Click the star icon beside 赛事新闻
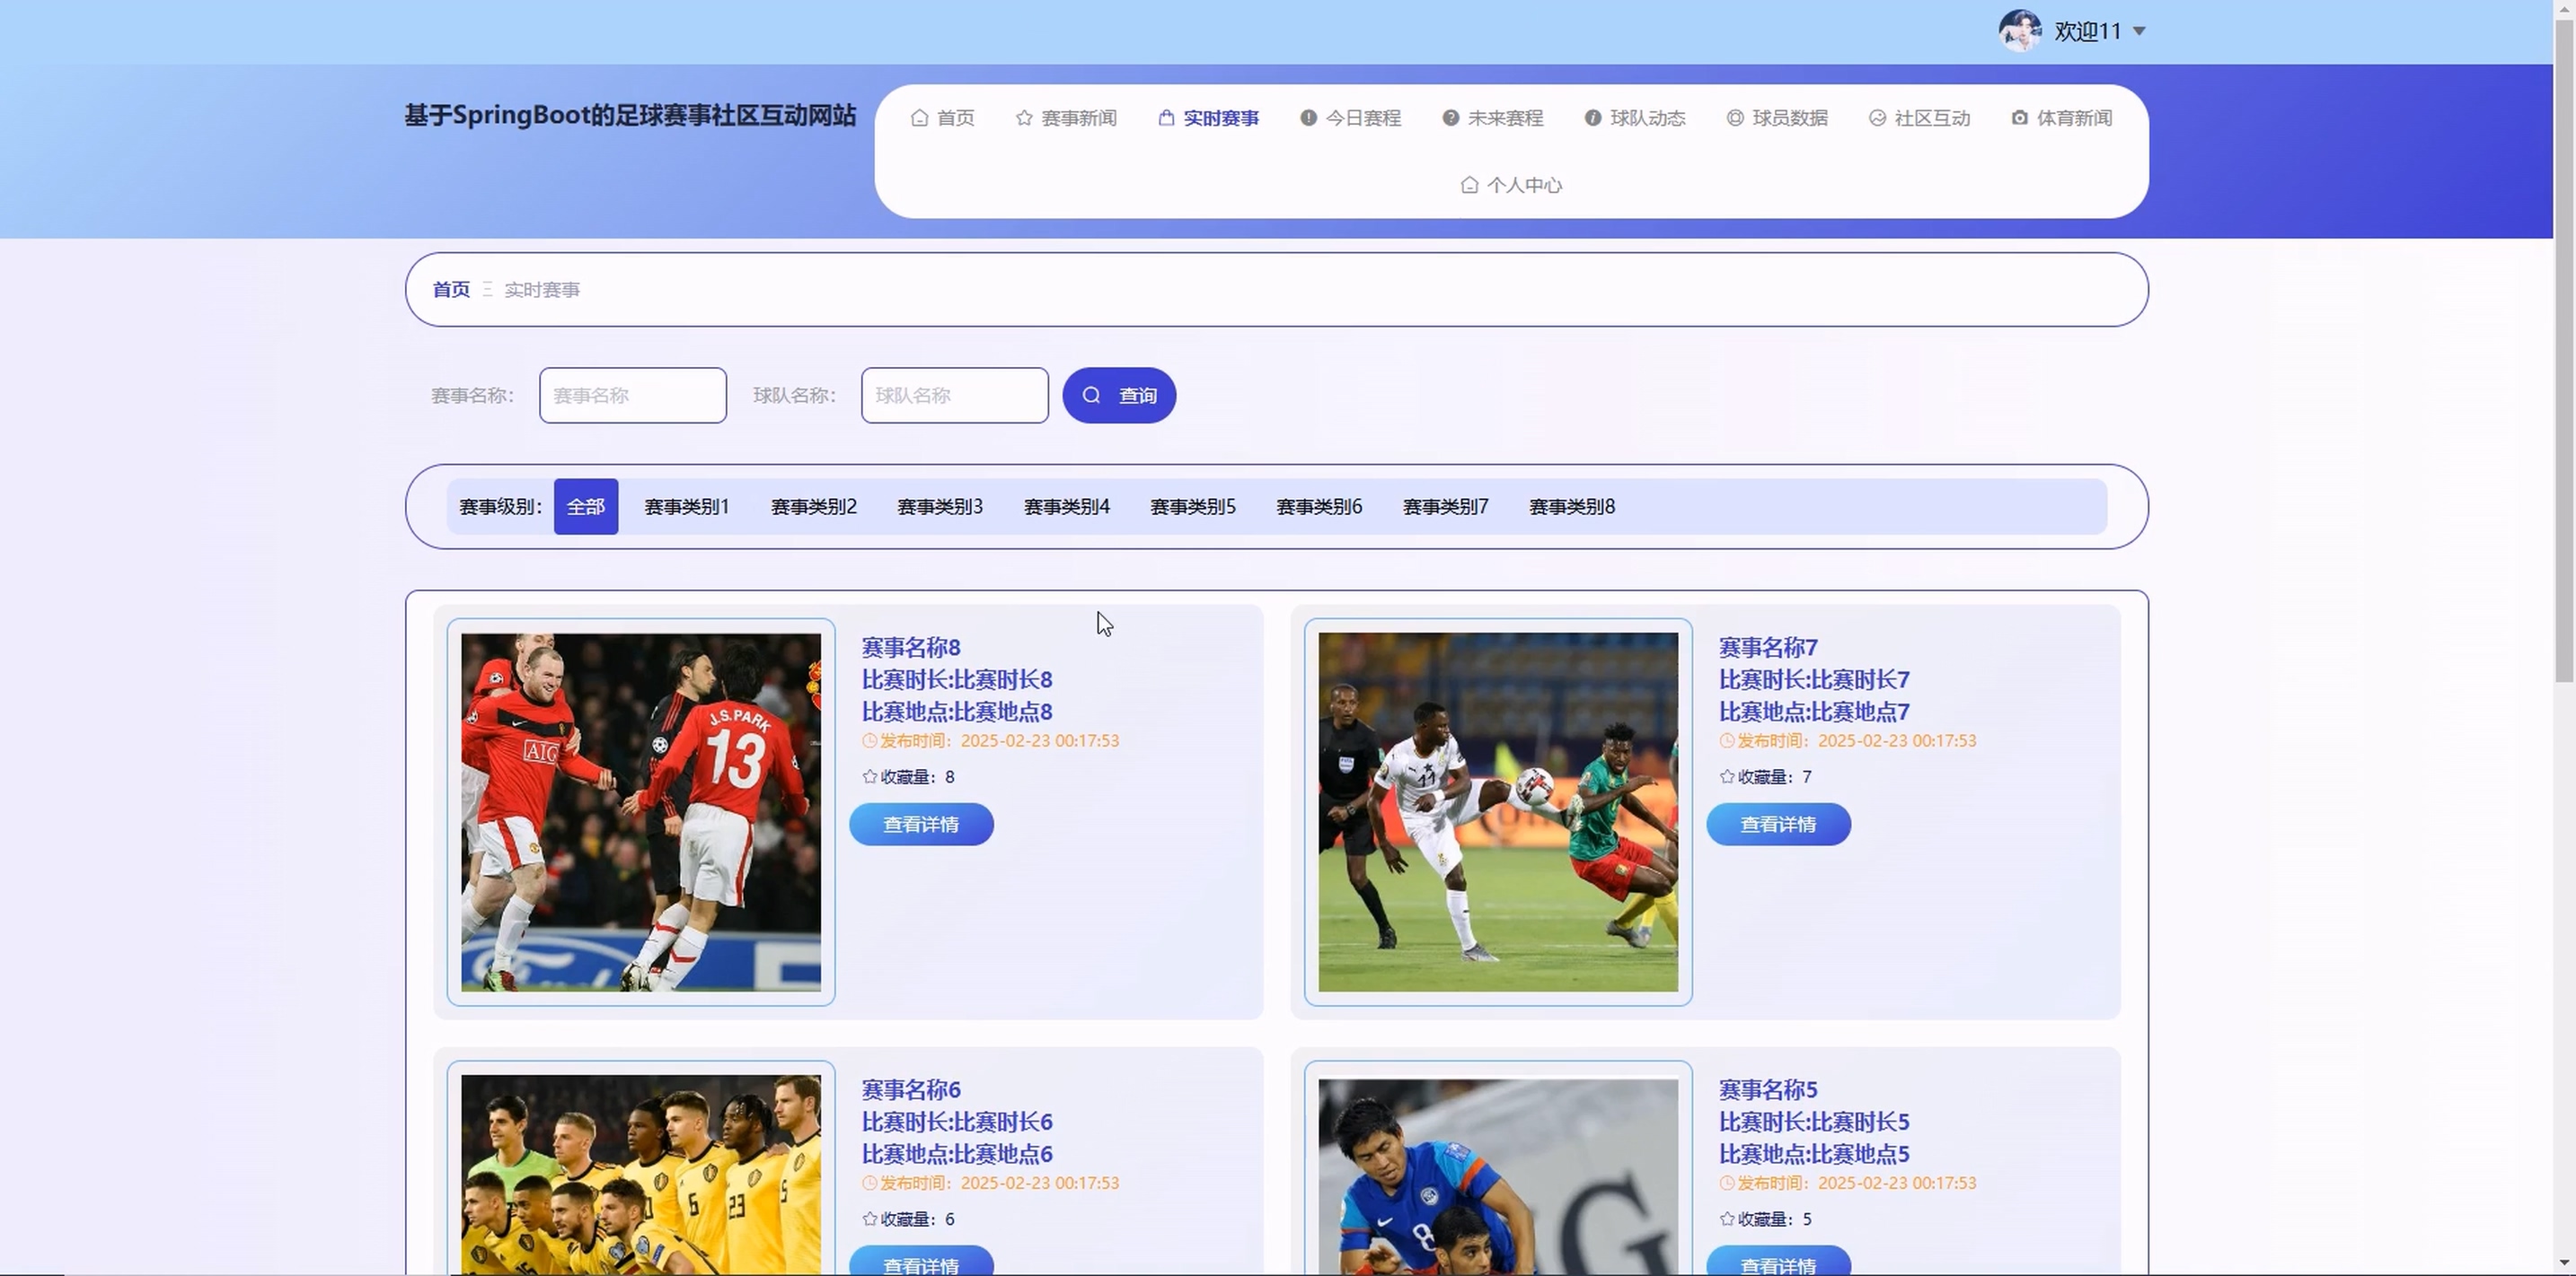 point(1024,118)
